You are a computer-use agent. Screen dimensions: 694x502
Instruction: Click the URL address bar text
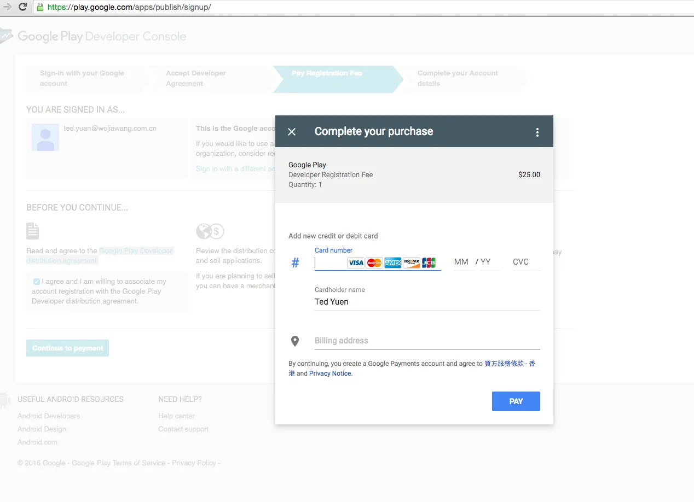coord(129,7)
